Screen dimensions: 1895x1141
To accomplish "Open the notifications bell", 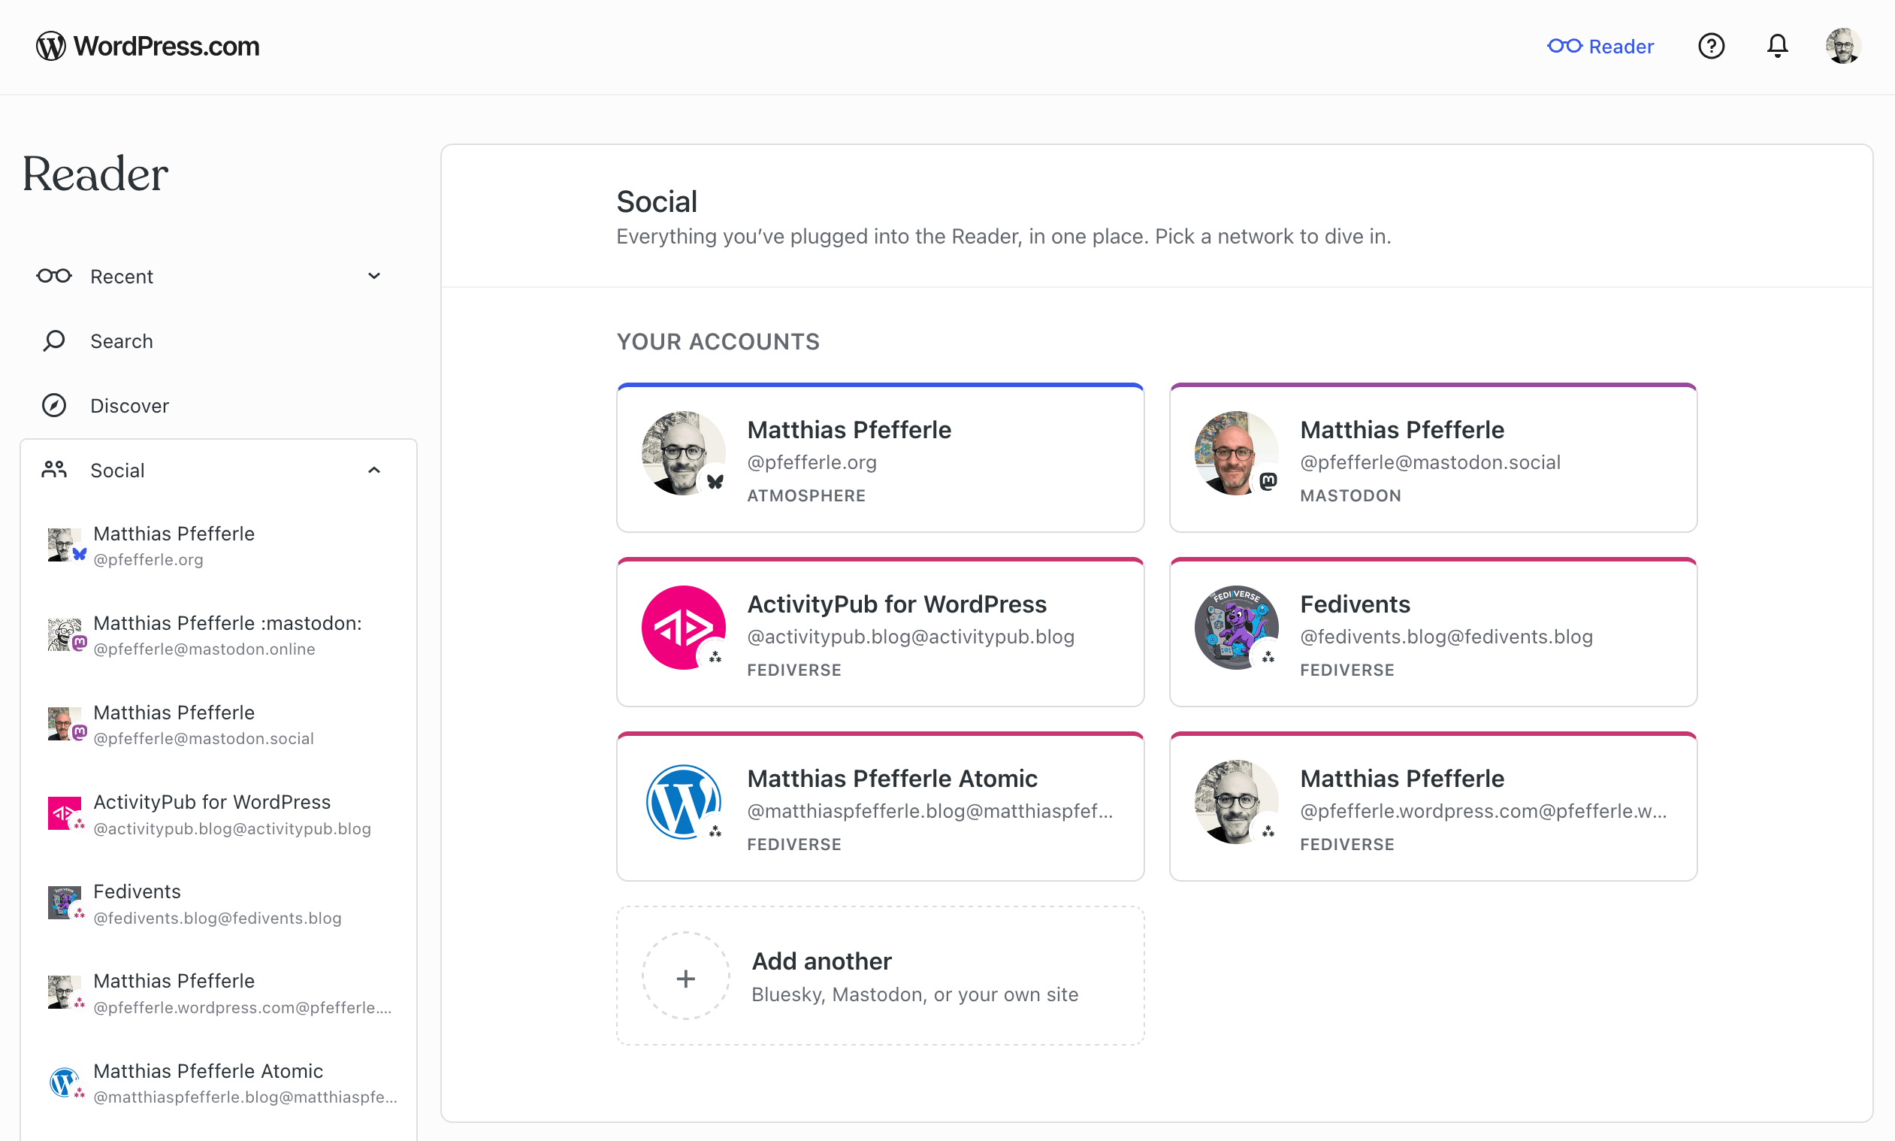I will (x=1777, y=46).
